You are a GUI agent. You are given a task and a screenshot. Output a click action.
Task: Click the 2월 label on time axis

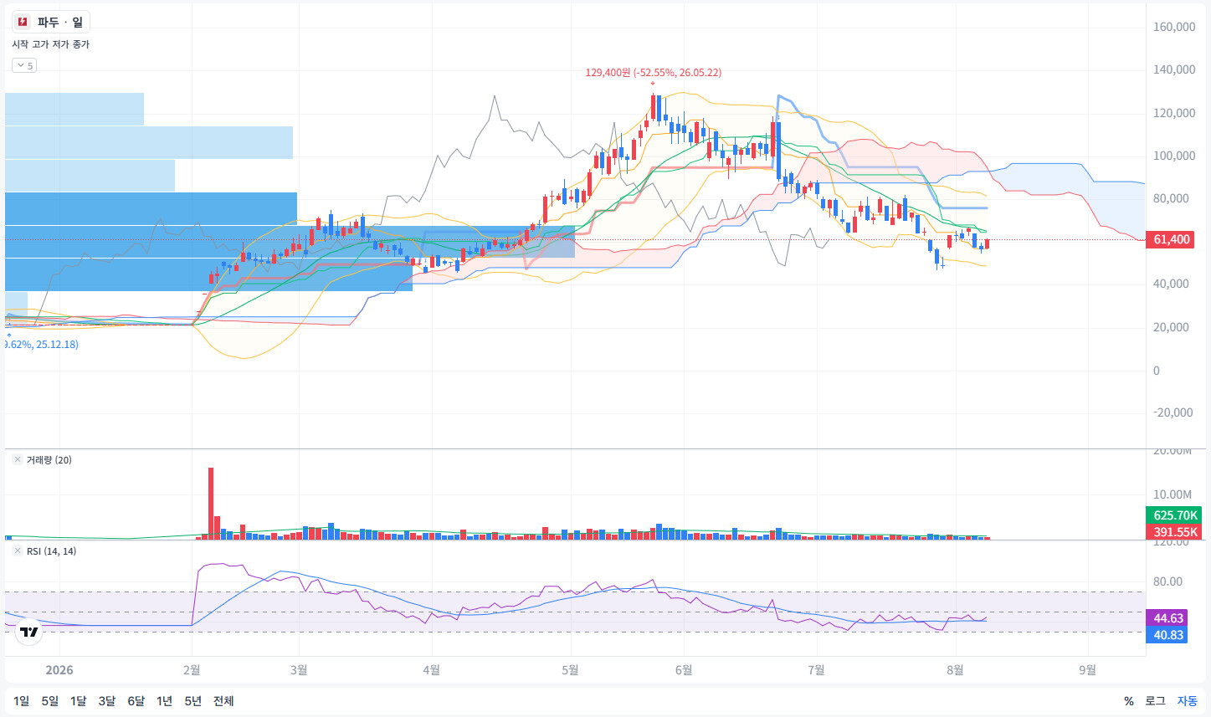tap(192, 670)
